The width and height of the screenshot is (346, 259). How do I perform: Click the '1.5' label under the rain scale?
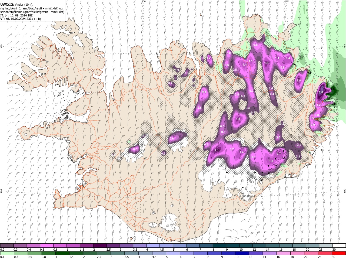(x=71, y=257)
